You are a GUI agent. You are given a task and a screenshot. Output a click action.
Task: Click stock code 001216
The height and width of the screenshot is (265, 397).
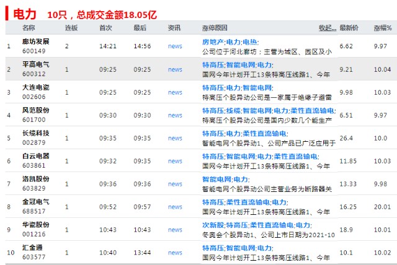coord(34,234)
